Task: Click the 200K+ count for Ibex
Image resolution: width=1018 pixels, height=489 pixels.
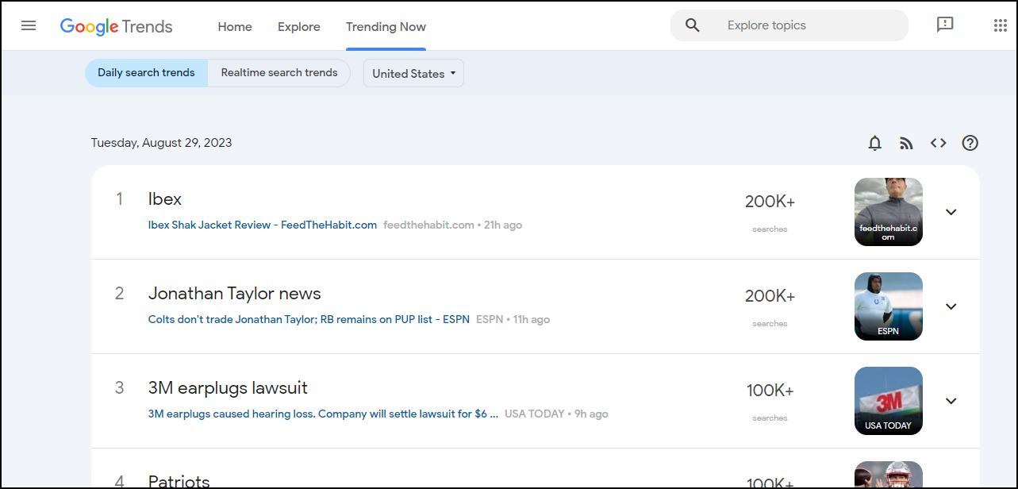Action: point(770,202)
